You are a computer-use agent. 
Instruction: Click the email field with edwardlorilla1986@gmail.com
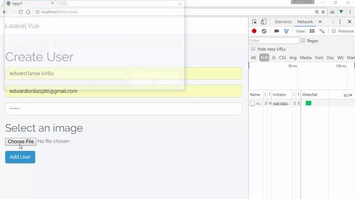pyautogui.click(x=124, y=91)
